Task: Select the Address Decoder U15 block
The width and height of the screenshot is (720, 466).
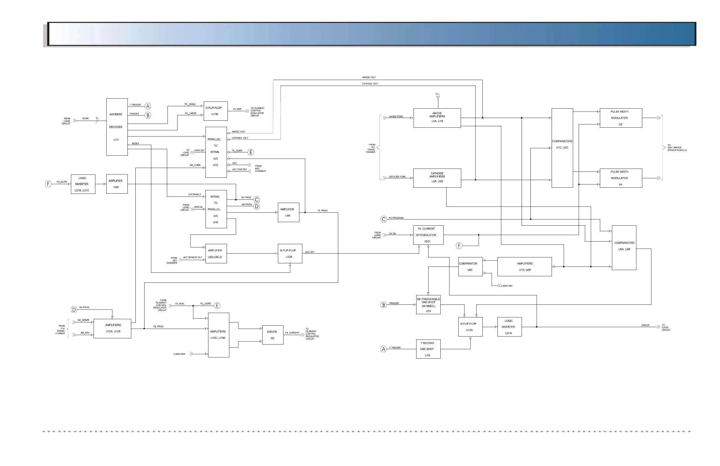Action: [x=117, y=127]
